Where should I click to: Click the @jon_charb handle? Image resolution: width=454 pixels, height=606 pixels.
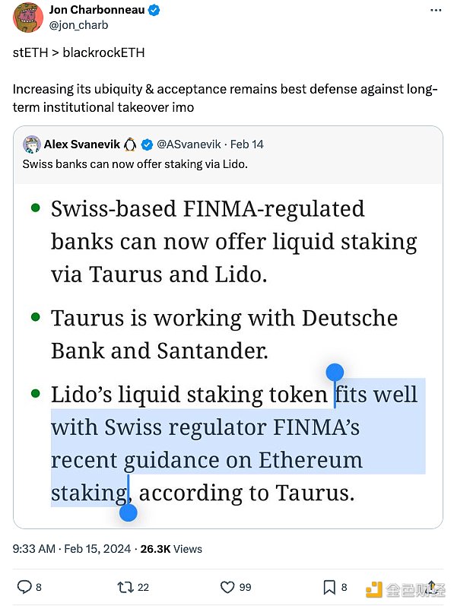coord(79,25)
